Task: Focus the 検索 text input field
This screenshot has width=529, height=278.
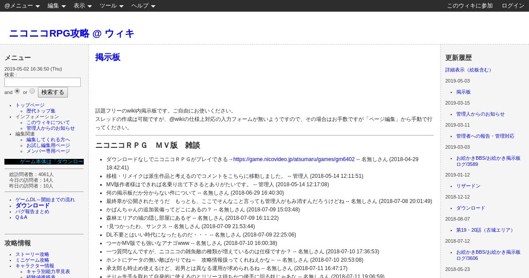Action: 42,82
